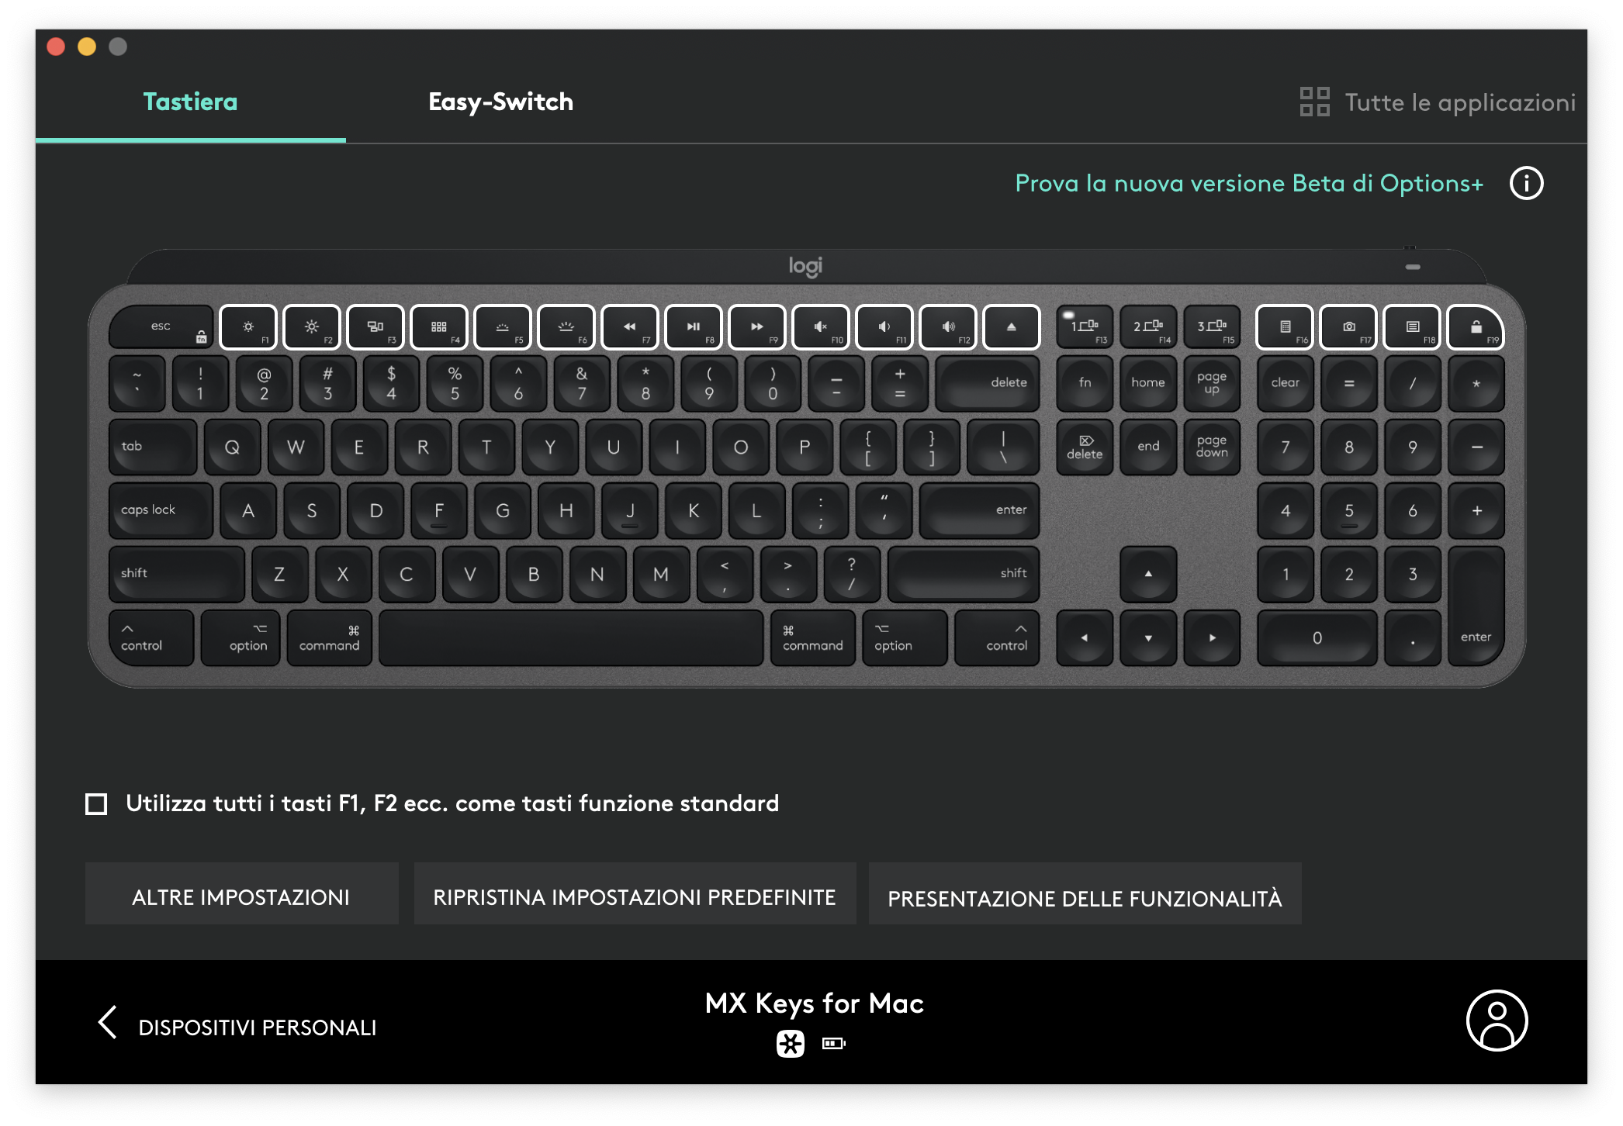Screen dimensions: 1623x1126
Task: Enable standard function keys checkbox
Action: click(99, 804)
